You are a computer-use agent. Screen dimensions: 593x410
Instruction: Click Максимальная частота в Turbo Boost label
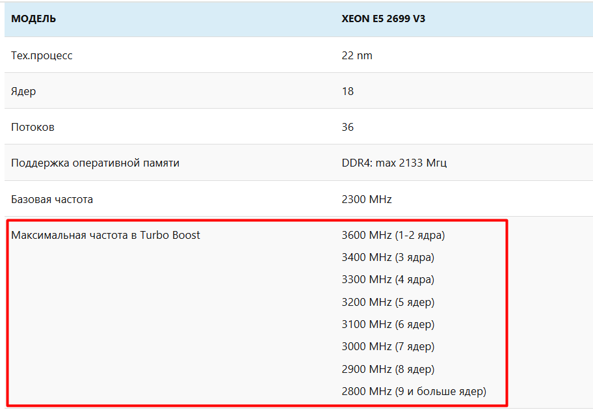tap(105, 235)
